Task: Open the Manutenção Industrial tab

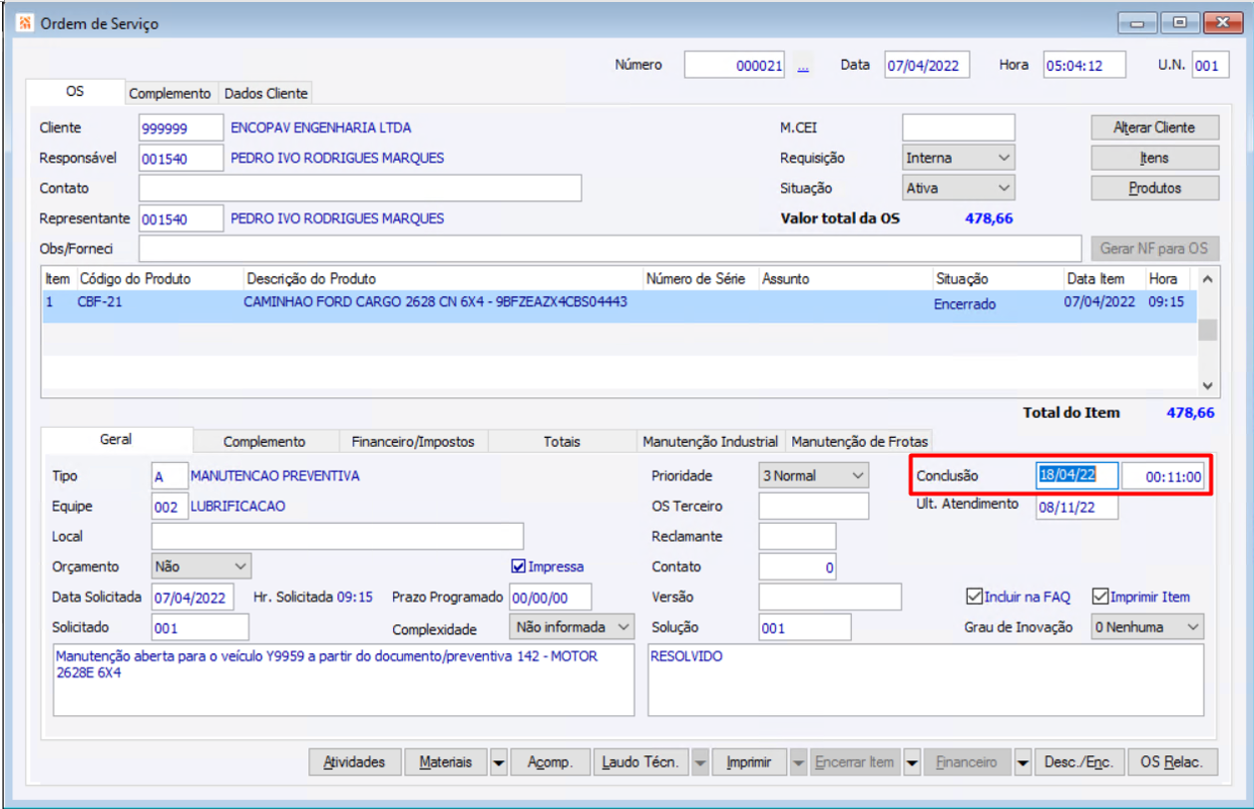Action: (710, 441)
